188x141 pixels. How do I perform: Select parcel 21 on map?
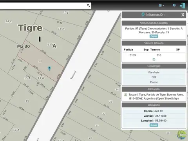(x=97, y=125)
